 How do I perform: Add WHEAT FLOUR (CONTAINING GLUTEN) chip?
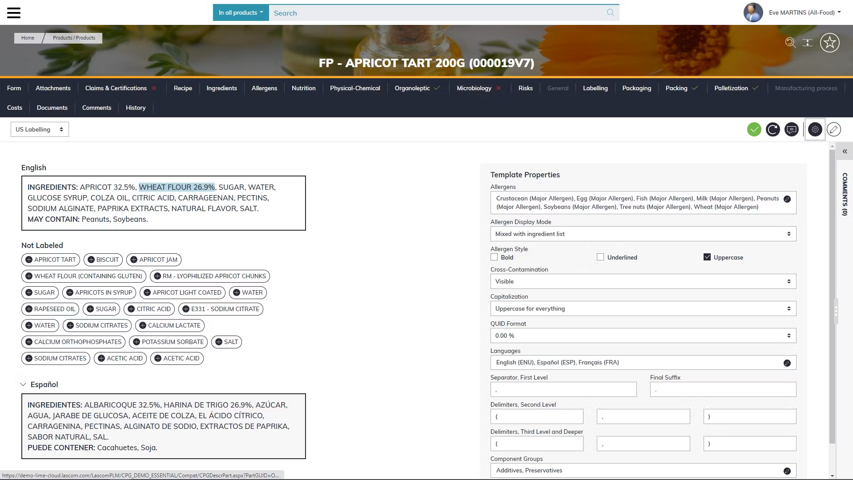click(x=84, y=276)
